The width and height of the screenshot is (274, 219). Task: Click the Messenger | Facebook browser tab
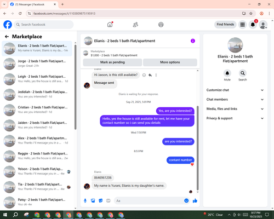tap(33, 4)
